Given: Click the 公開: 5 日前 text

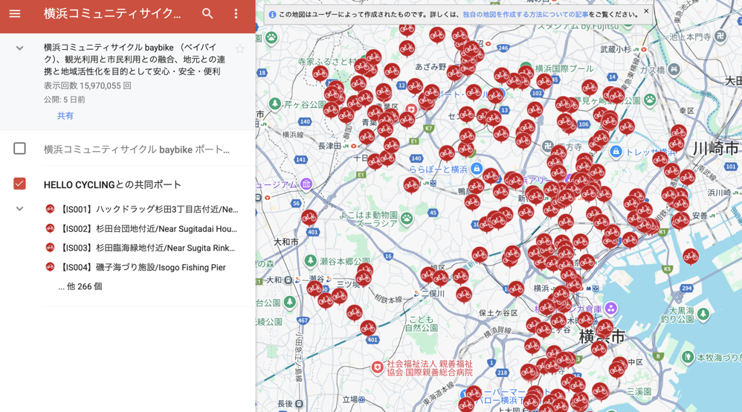Looking at the screenshot, I should coord(65,100).
